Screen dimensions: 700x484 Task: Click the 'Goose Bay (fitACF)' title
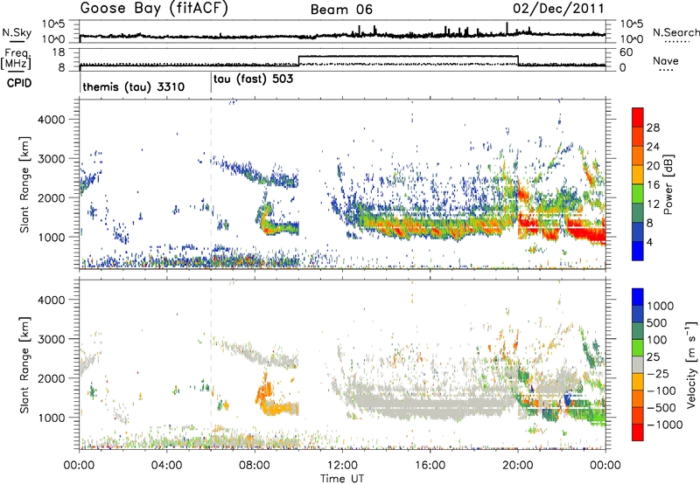[x=154, y=9]
